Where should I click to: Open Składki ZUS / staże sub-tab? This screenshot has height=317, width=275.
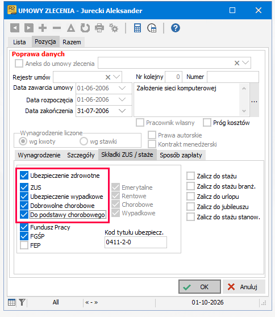pos(127,155)
